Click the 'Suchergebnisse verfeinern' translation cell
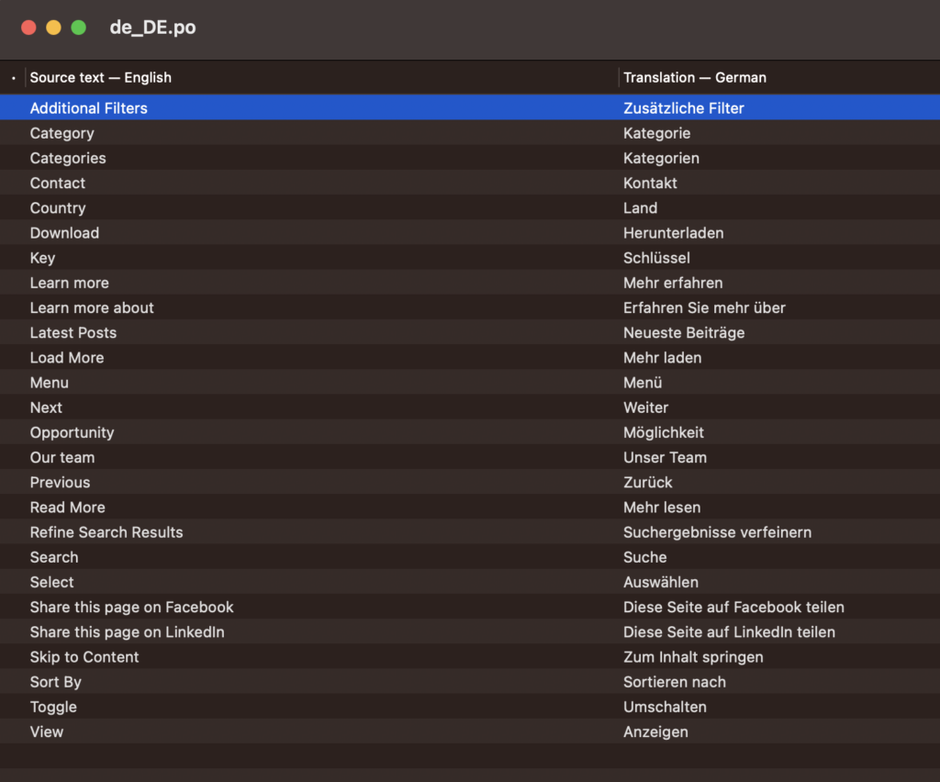Image resolution: width=940 pixels, height=782 pixels. pos(717,532)
